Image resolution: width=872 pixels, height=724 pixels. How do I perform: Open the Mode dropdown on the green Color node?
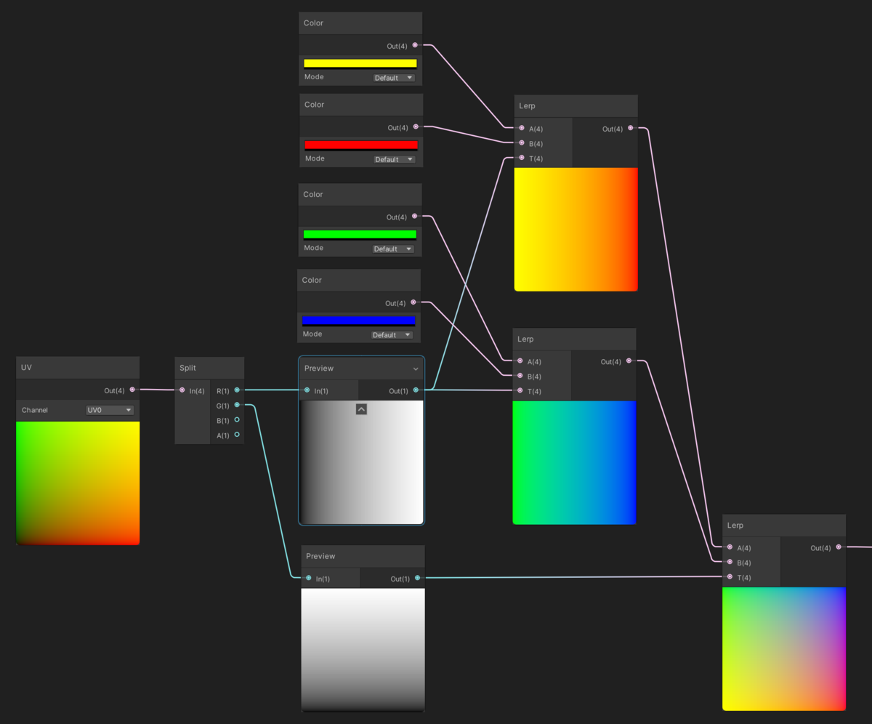pos(393,249)
